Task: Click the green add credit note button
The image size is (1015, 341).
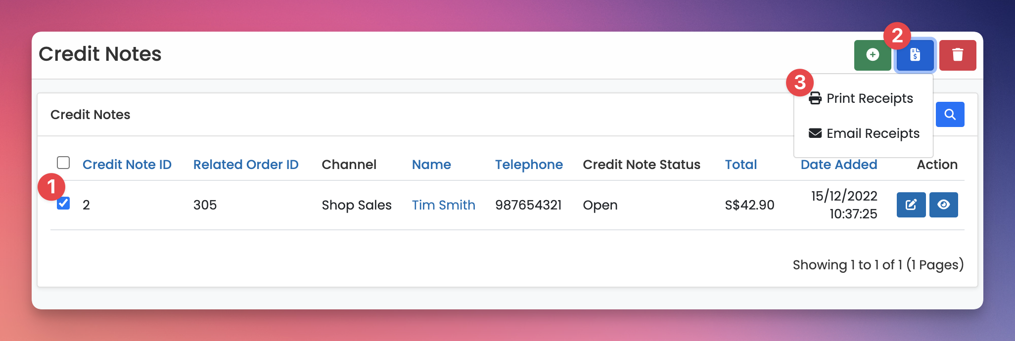Action: tap(873, 55)
